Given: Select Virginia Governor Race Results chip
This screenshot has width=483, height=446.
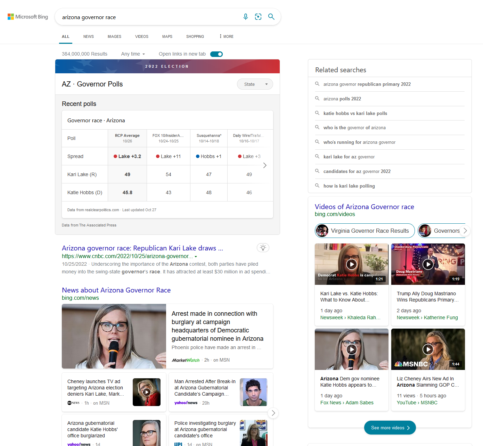Looking at the screenshot, I should (365, 231).
